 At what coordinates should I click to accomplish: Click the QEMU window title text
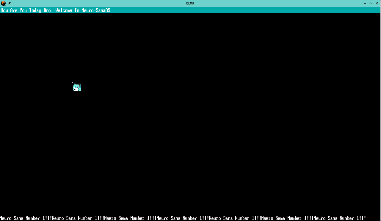tap(190, 3)
